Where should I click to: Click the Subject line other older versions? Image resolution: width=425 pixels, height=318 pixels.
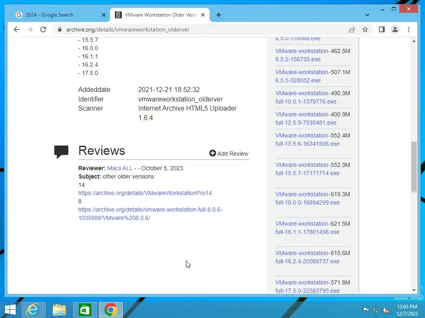(x=116, y=176)
